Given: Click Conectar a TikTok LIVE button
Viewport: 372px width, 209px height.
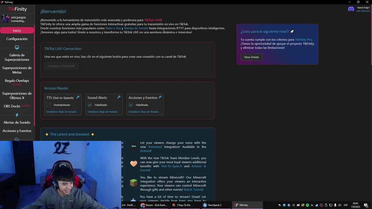Looking at the screenshot, I should (x=61, y=66).
